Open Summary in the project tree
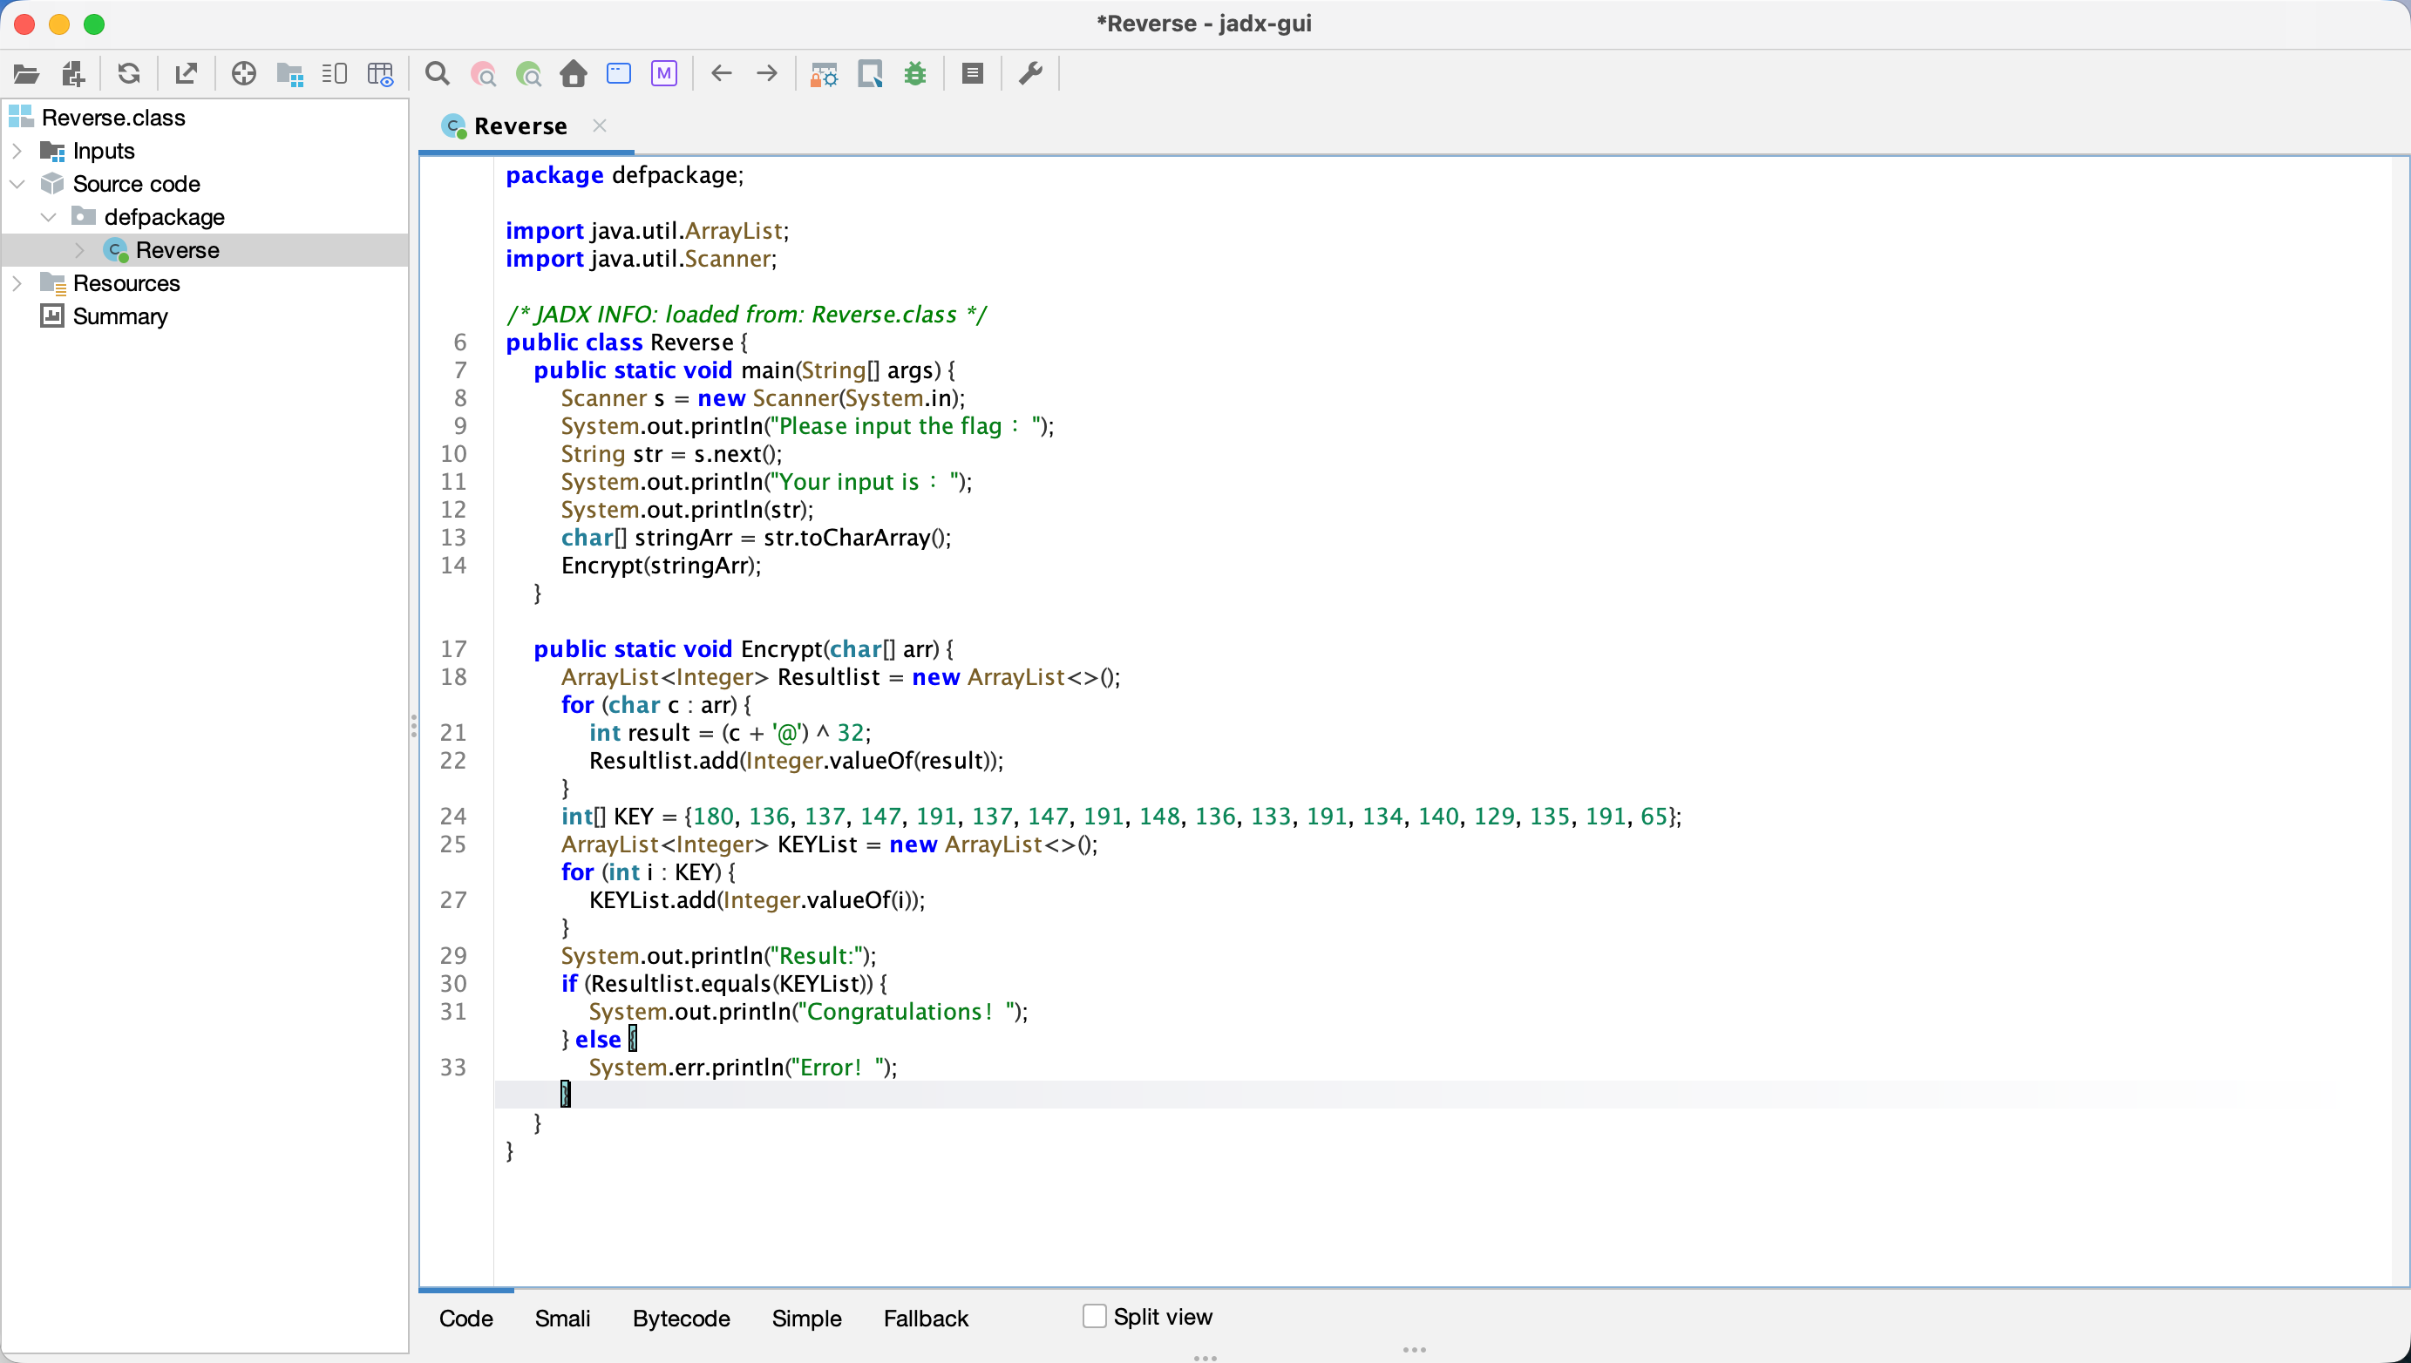Screen dimensions: 2411x1363 coord(119,316)
